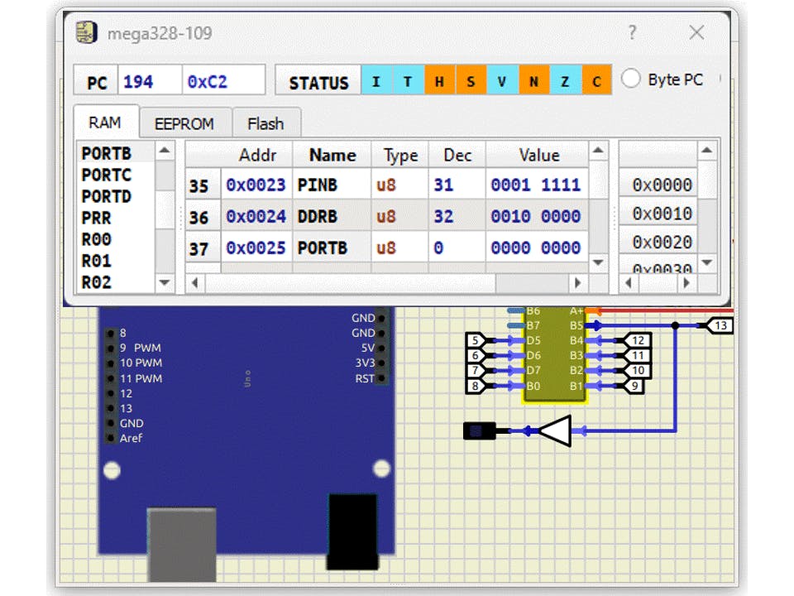Click the question mark help button
Viewport: 794px width, 596px height.
point(633,33)
